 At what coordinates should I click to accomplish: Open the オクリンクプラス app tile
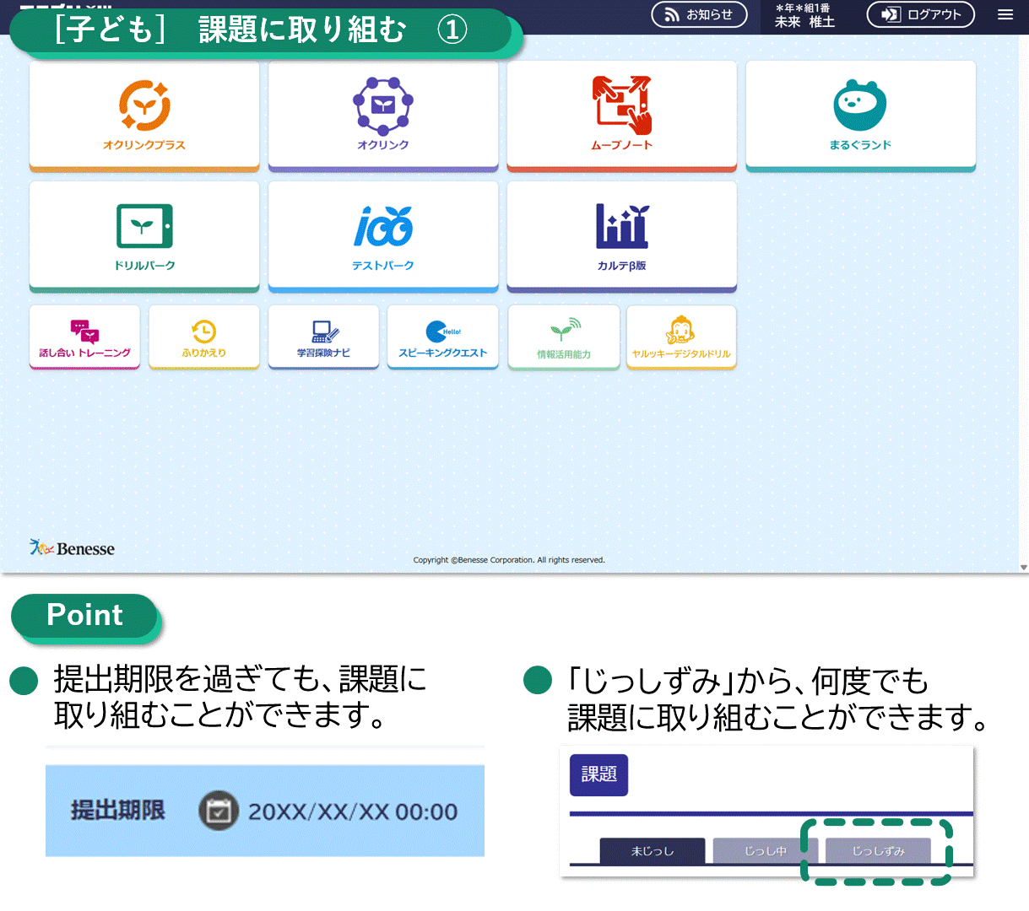[x=144, y=116]
